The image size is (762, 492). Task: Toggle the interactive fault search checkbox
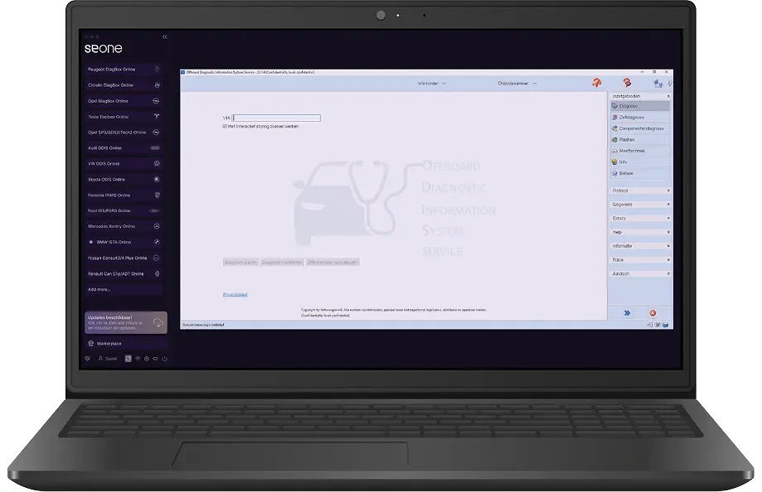pos(225,126)
